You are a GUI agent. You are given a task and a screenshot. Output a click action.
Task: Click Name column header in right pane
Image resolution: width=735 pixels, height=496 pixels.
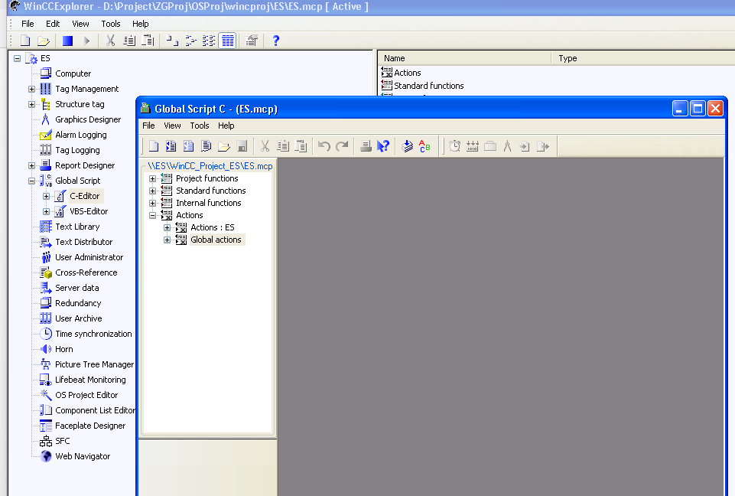464,58
